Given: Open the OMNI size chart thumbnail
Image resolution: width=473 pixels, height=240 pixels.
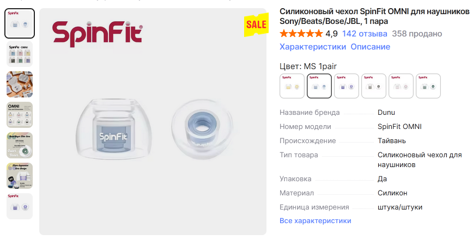Looking at the screenshot, I should point(20,115).
